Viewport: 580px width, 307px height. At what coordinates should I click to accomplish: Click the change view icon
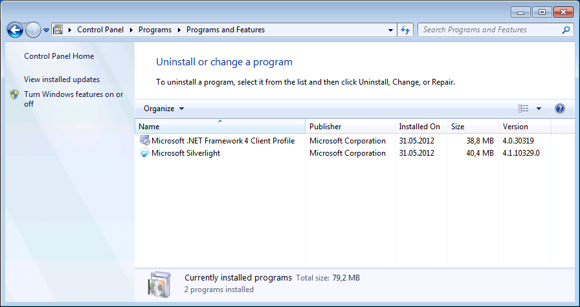point(523,108)
